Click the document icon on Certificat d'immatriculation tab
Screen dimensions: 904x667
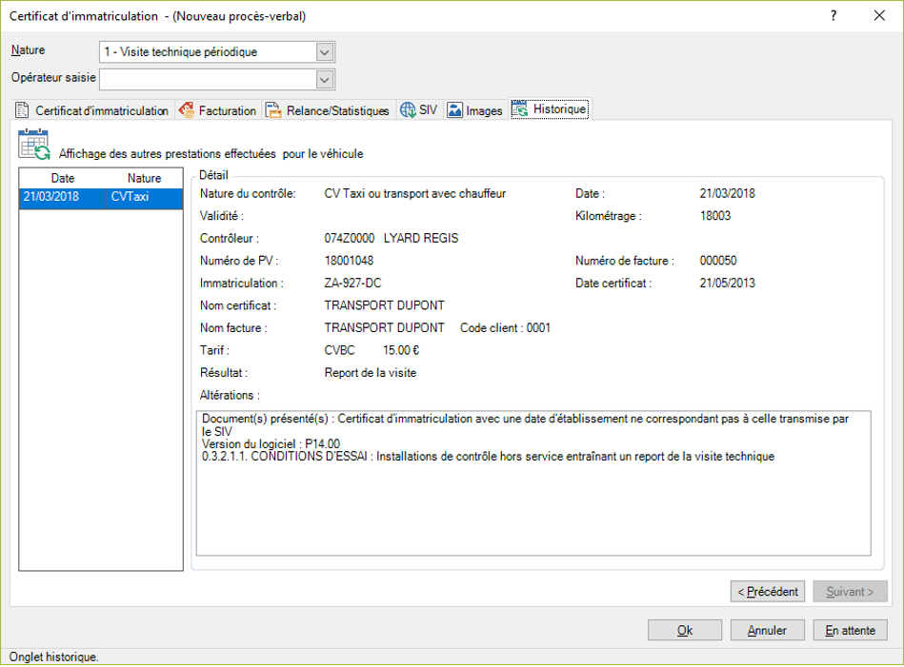click(x=24, y=110)
